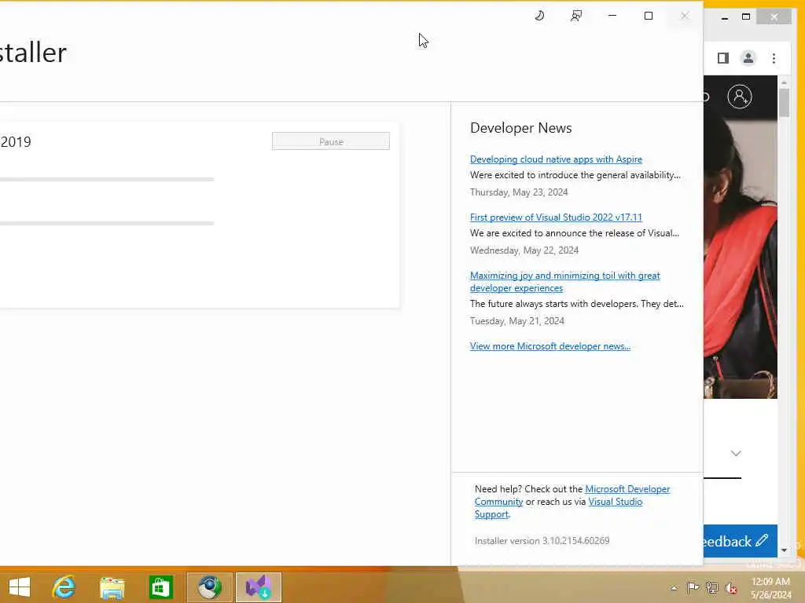This screenshot has height=603, width=805.
Task: Open the Windows Start button
Action: click(20, 587)
